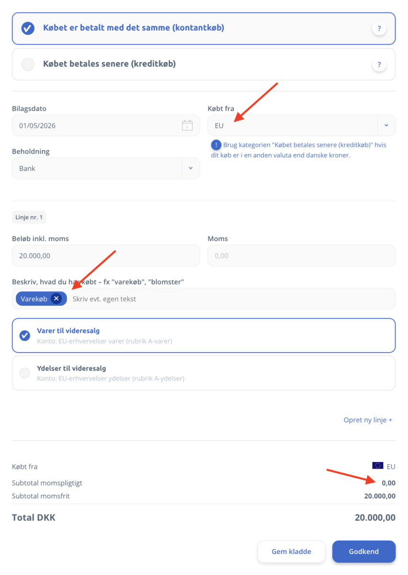This screenshot has width=408, height=575.
Task: Open help for kreditkøb option
Action: tap(379, 64)
